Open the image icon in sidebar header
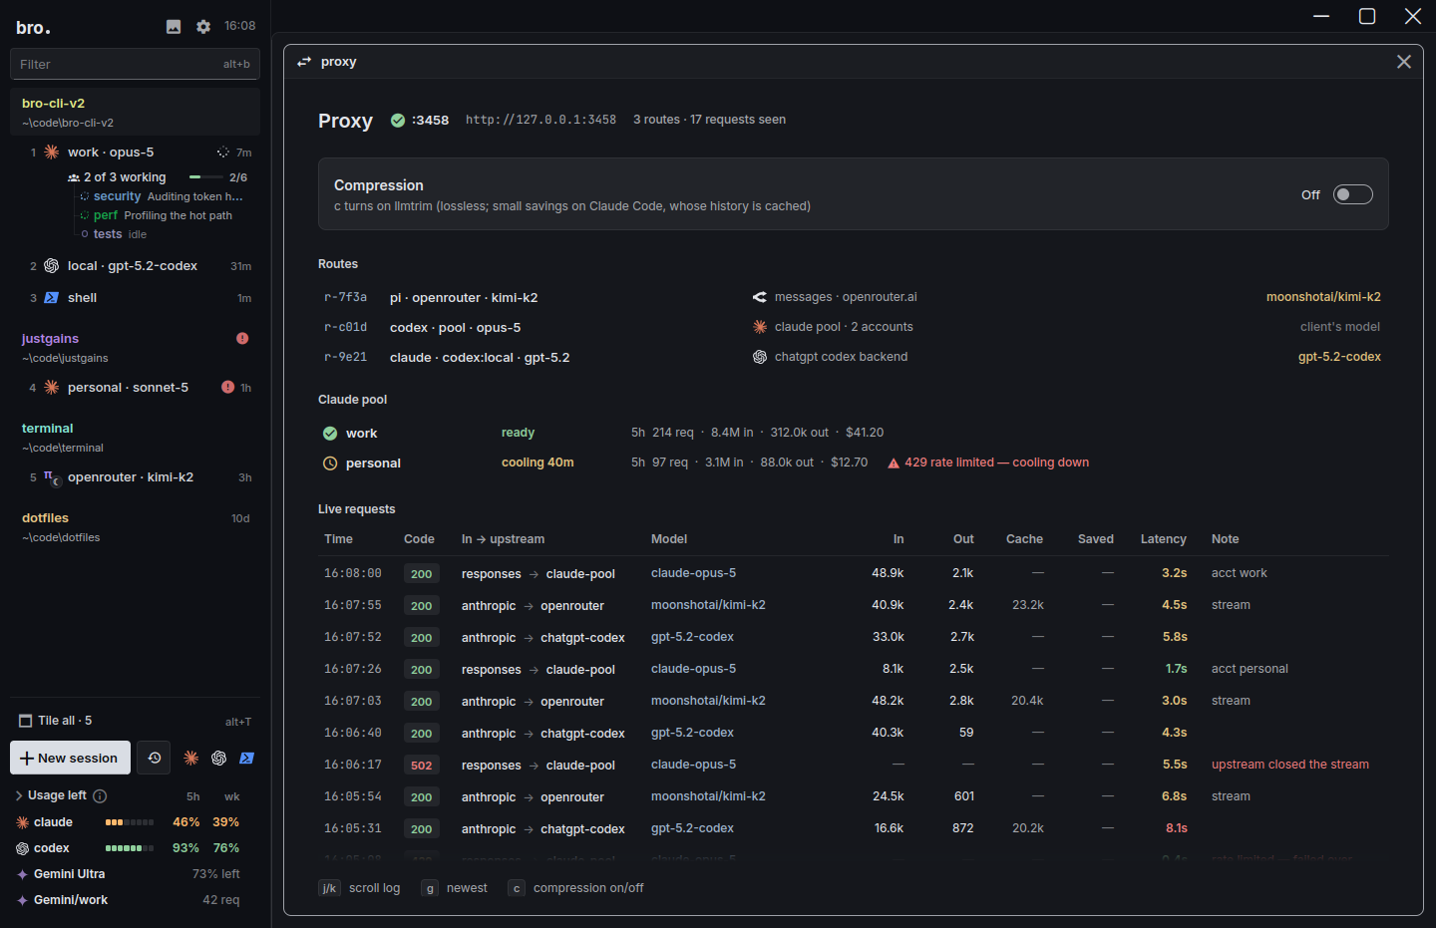This screenshot has height=928, width=1436. 174,27
